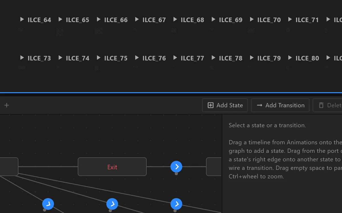
Task: Expand the ILCE_66 timeline entry
Action: pos(99,19)
